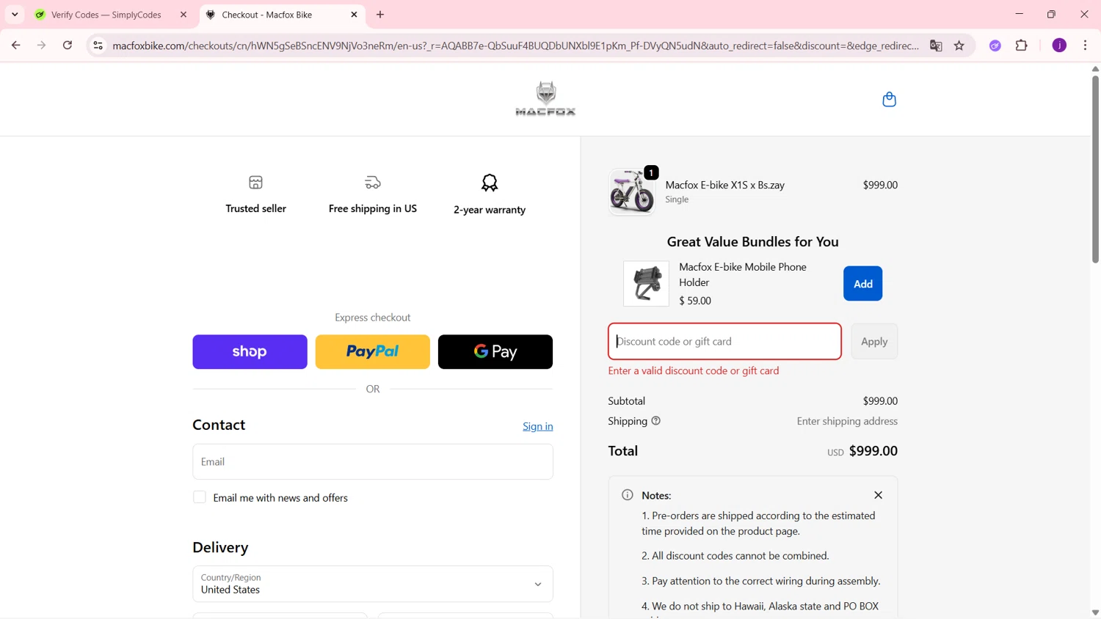The image size is (1101, 619).
Task: Click the $ 59.00 bundle price
Action: point(695,301)
